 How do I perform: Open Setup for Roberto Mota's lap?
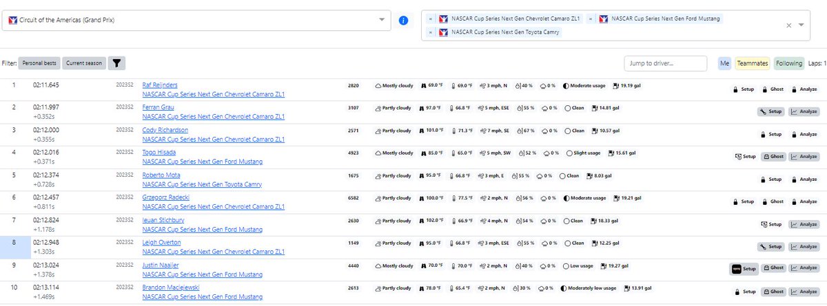coord(771,179)
